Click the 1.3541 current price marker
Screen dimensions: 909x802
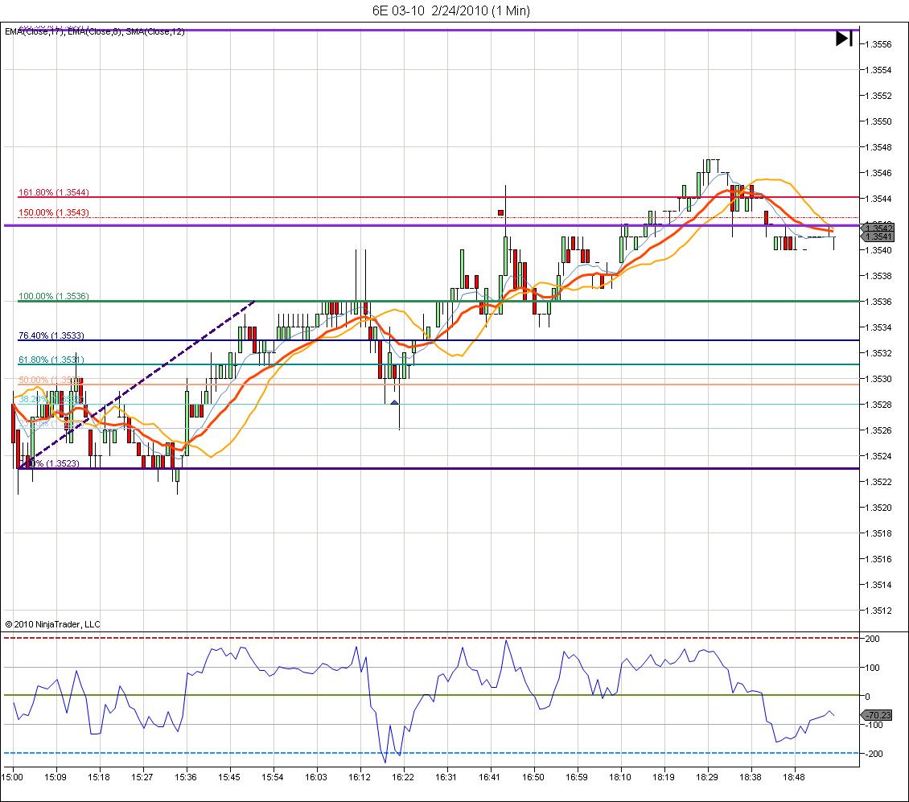(878, 236)
